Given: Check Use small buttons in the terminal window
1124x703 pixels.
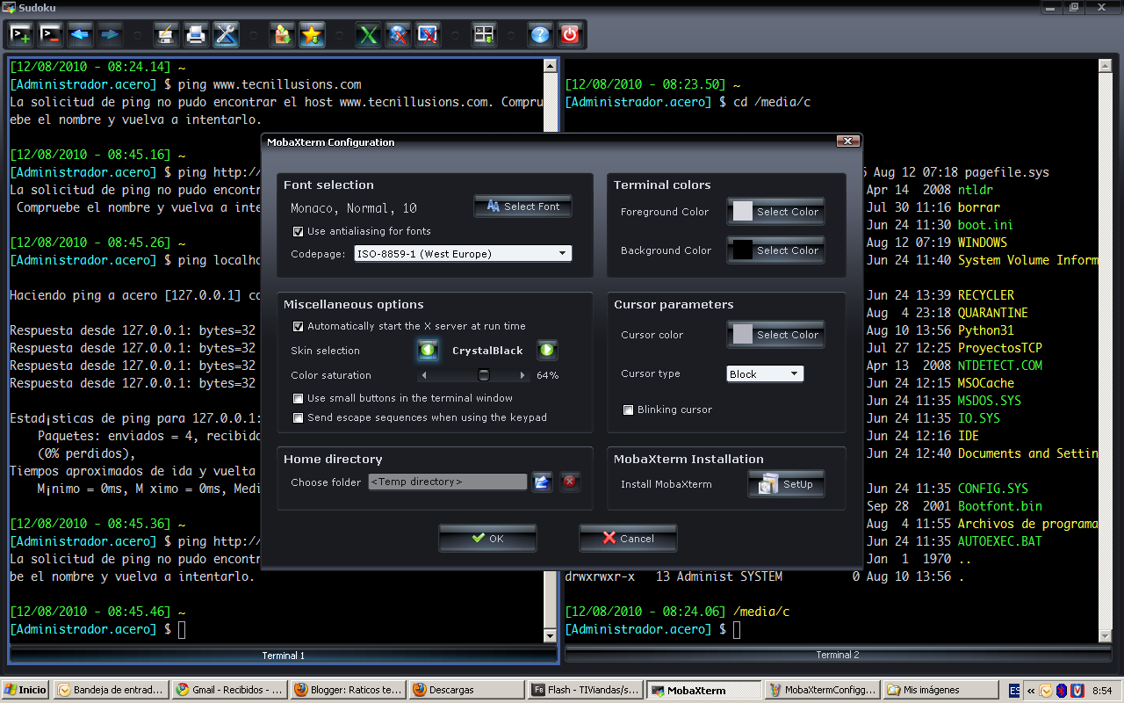Looking at the screenshot, I should click(x=297, y=398).
